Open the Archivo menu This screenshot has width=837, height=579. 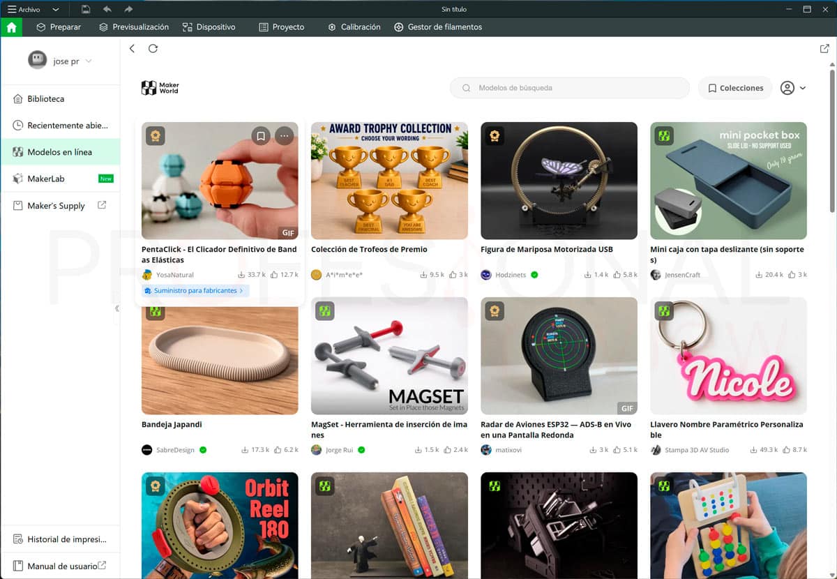(x=29, y=9)
